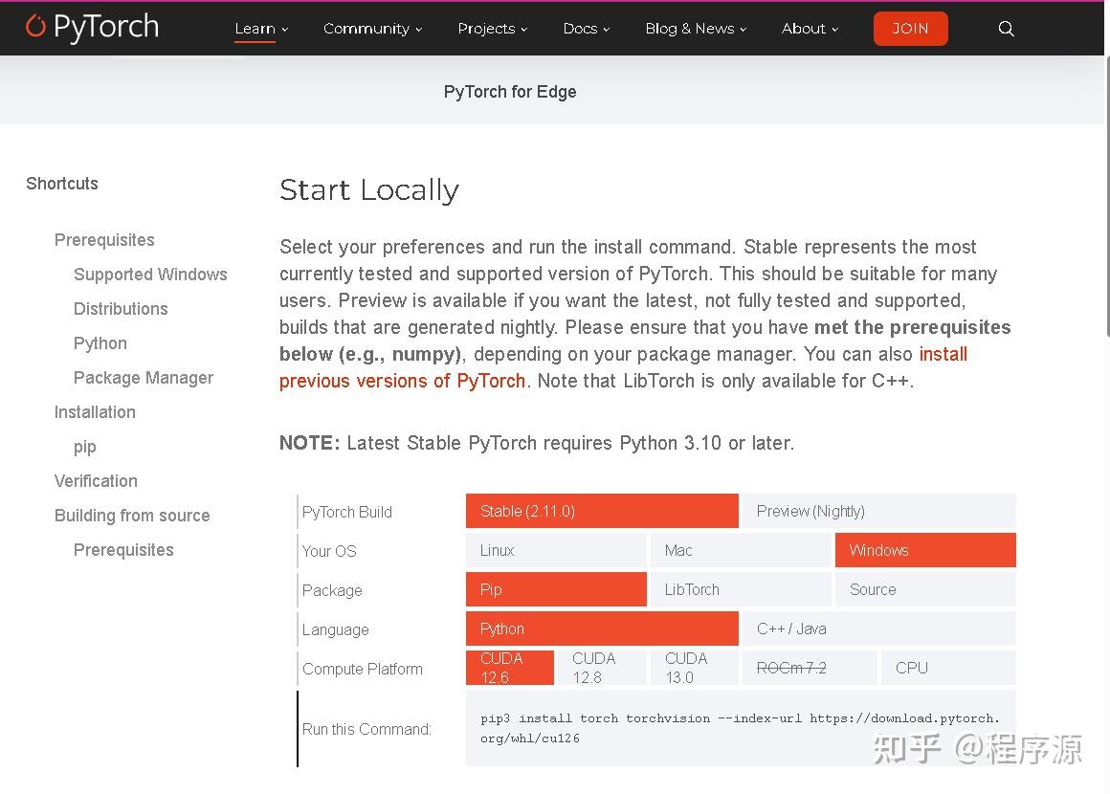
Task: Click the Start Locally heading
Action: [x=368, y=189]
